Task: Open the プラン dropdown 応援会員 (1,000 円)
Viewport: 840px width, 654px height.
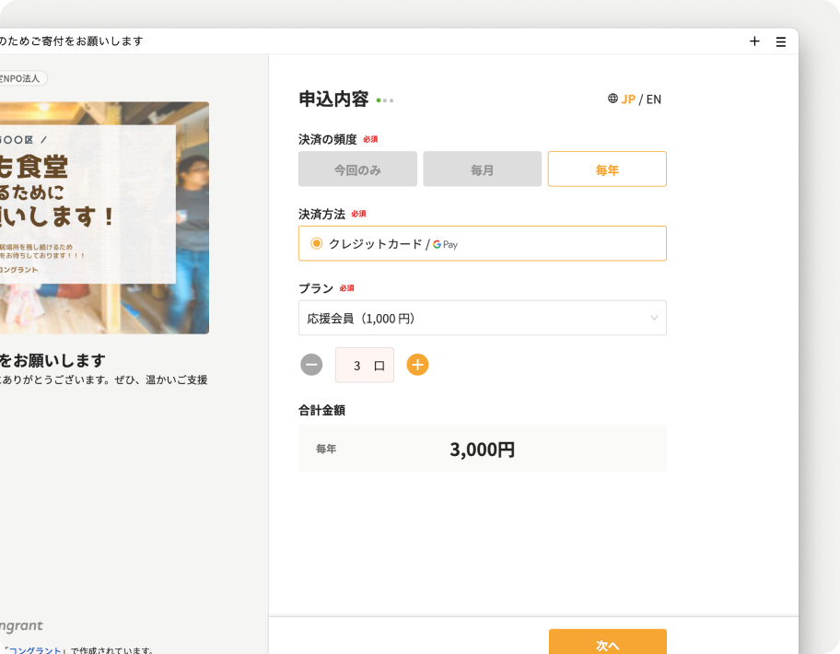Action: coord(482,318)
